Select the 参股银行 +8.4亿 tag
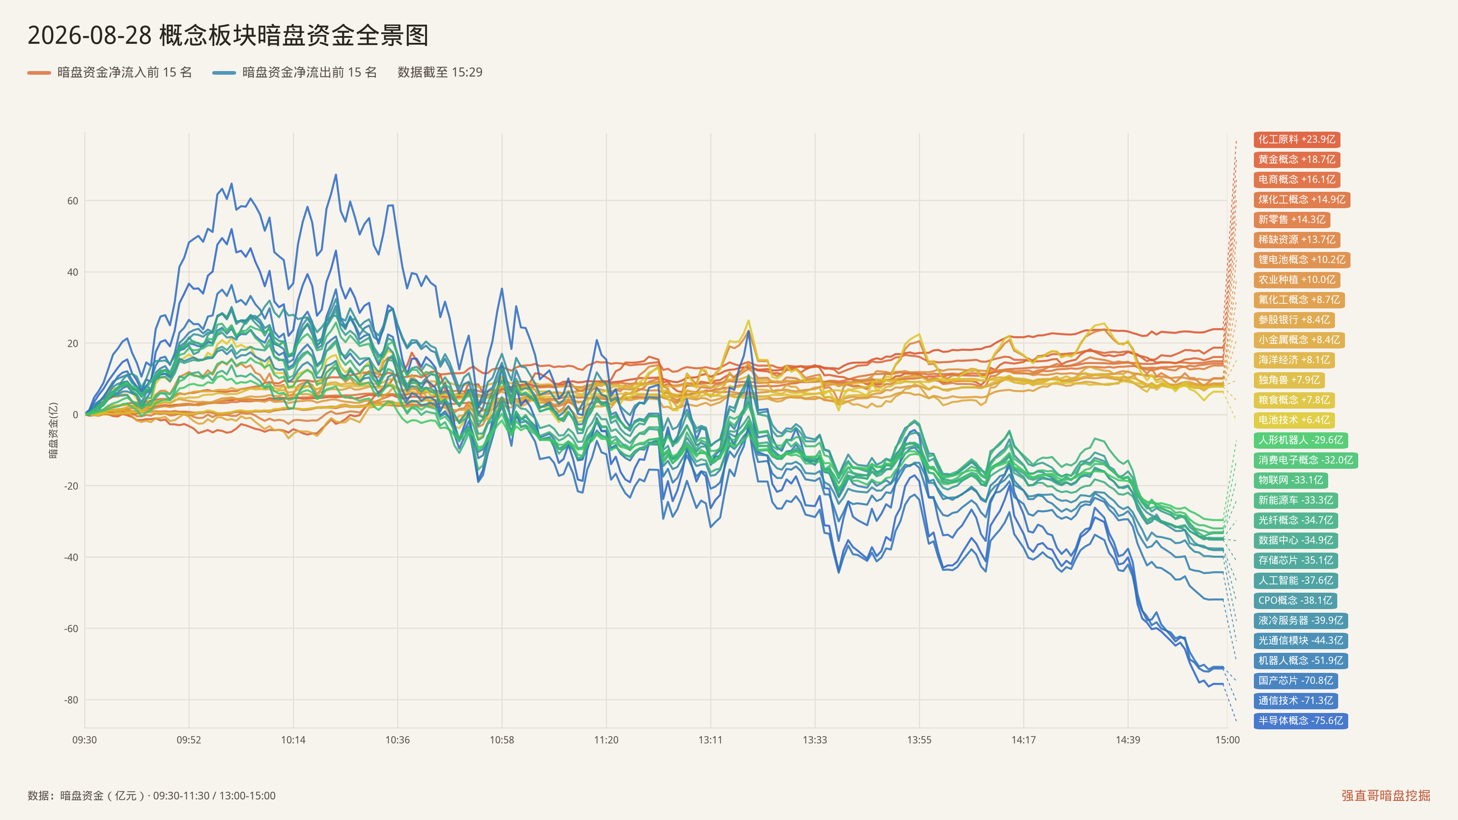The height and width of the screenshot is (820, 1458). coord(1294,320)
